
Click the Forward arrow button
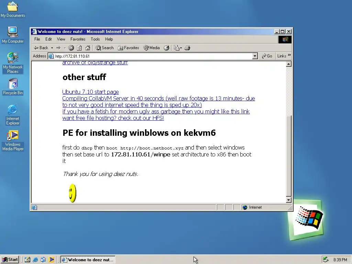click(x=58, y=48)
